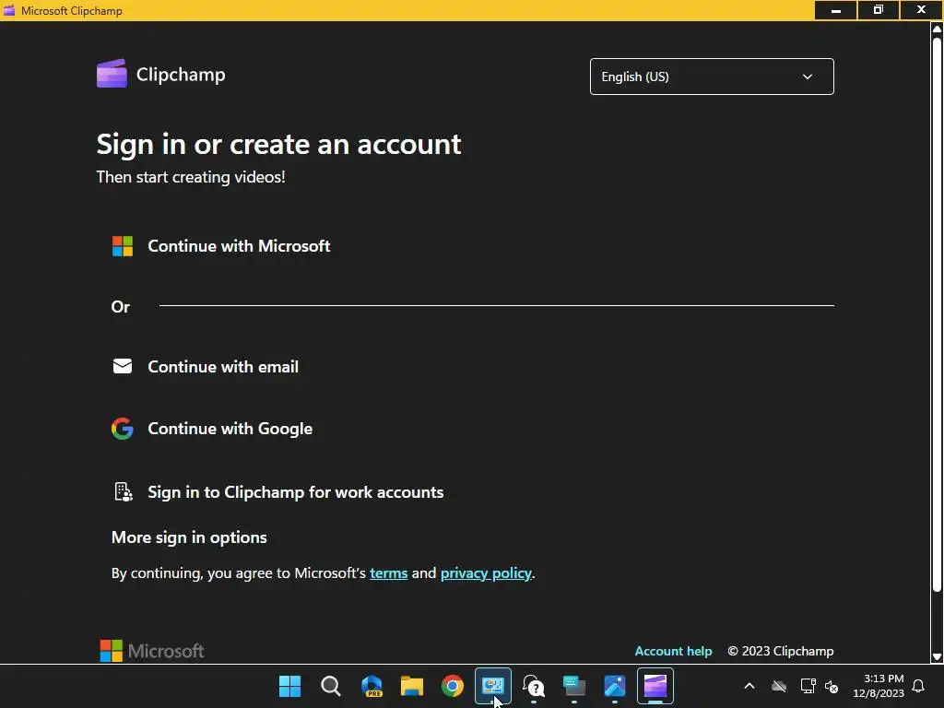Screen dimensions: 944x708
Task: Open the Get Help taskbar icon
Action: click(534, 686)
